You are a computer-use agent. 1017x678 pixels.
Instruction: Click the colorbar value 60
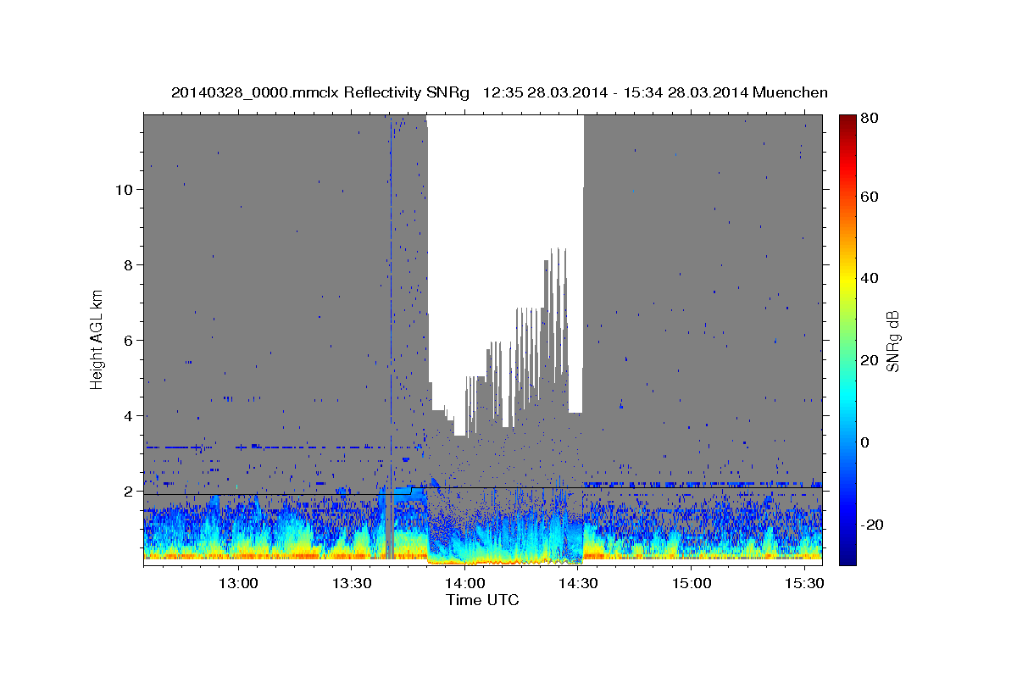(870, 197)
